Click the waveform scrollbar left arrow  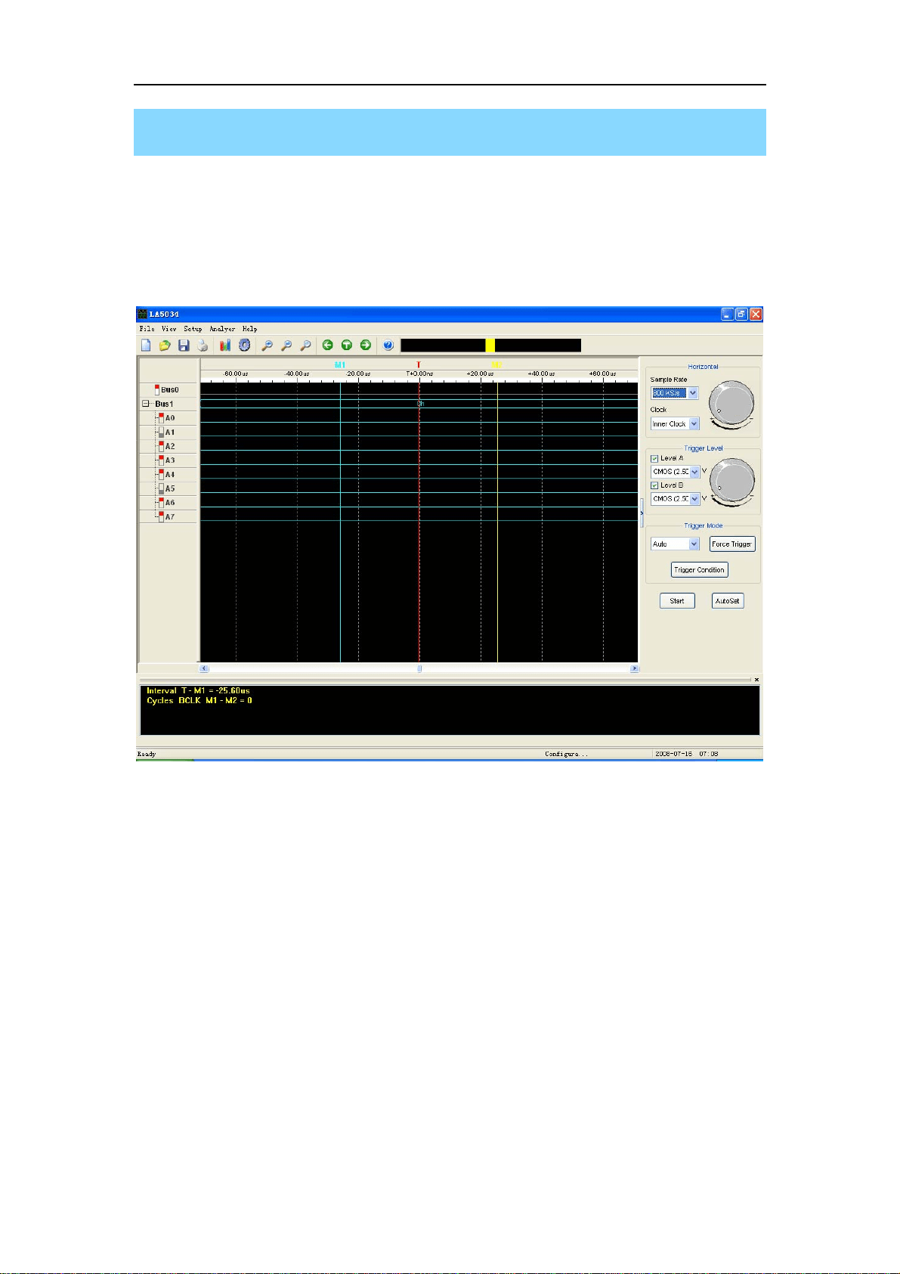[x=204, y=668]
